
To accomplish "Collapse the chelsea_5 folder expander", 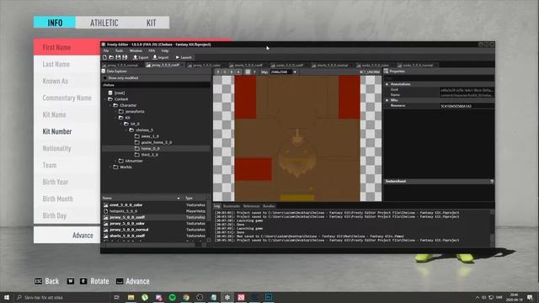I will point(126,130).
